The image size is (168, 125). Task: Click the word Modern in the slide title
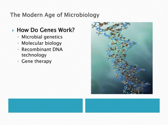pyautogui.click(x=33, y=15)
